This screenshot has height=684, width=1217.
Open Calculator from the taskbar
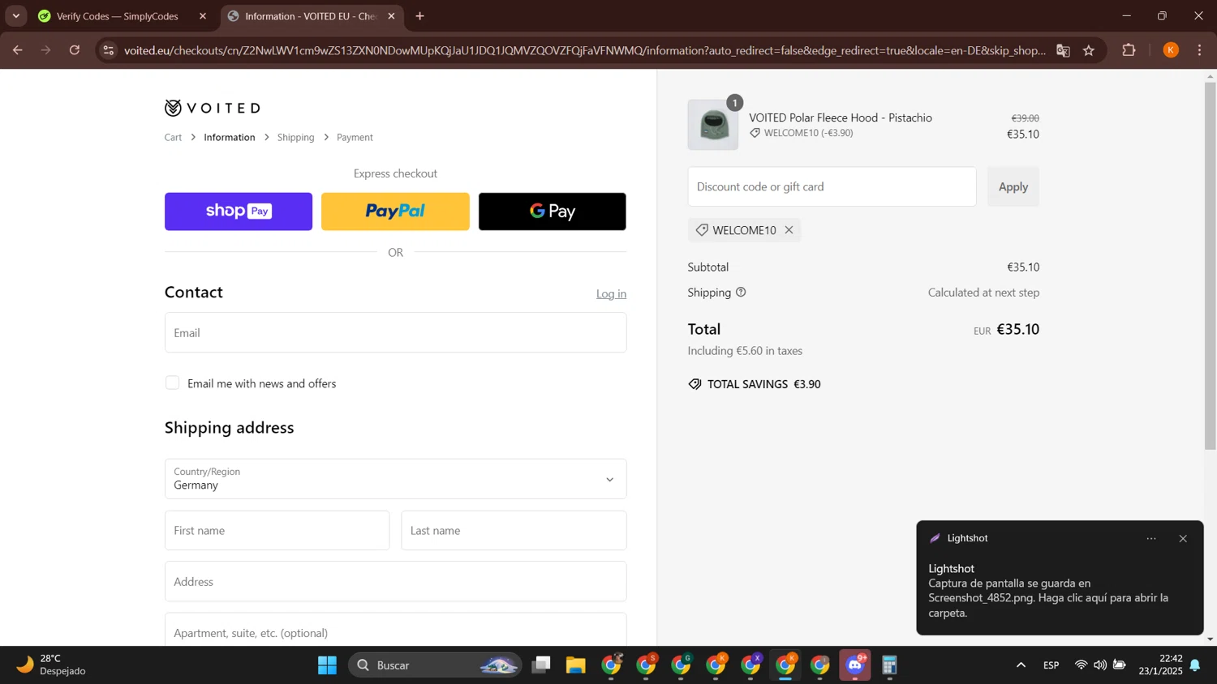pyautogui.click(x=889, y=665)
